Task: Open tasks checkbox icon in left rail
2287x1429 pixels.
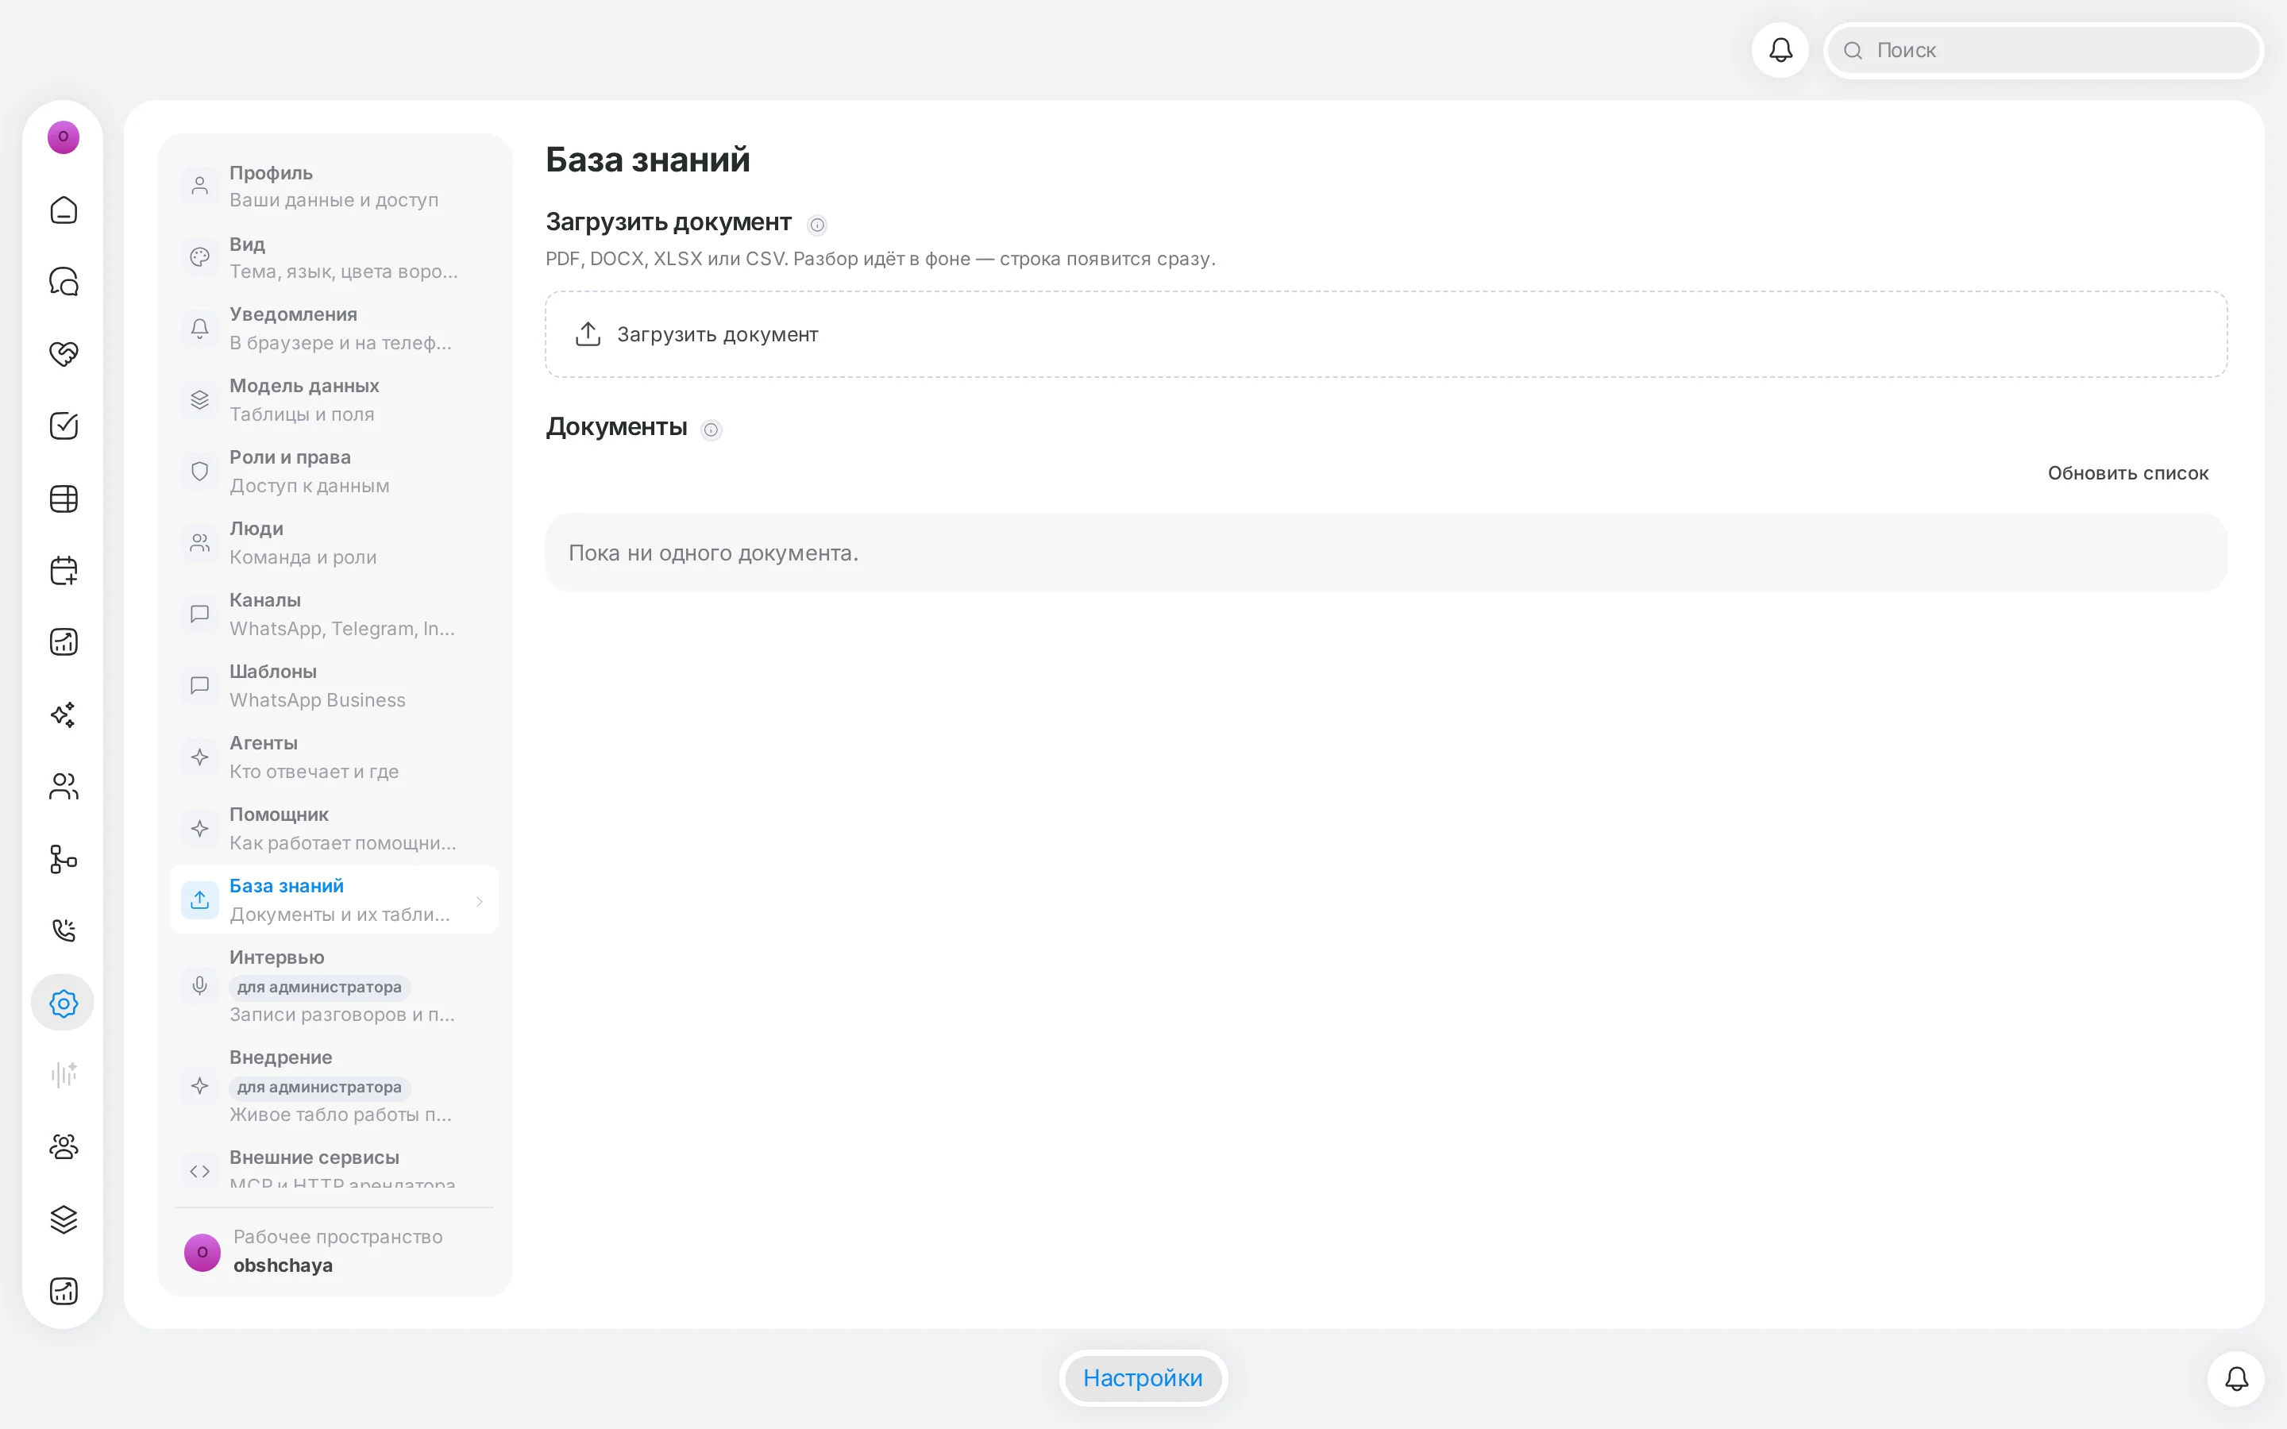Action: (x=64, y=426)
